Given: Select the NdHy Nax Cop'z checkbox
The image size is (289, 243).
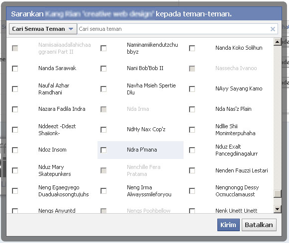Looking at the screenshot, I should click(x=103, y=130).
